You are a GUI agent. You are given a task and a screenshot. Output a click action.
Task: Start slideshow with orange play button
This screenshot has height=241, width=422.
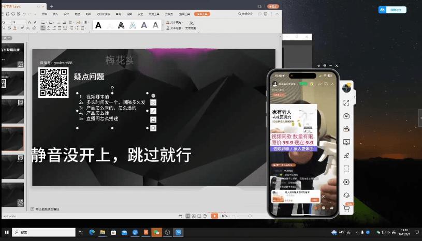click(x=214, y=216)
